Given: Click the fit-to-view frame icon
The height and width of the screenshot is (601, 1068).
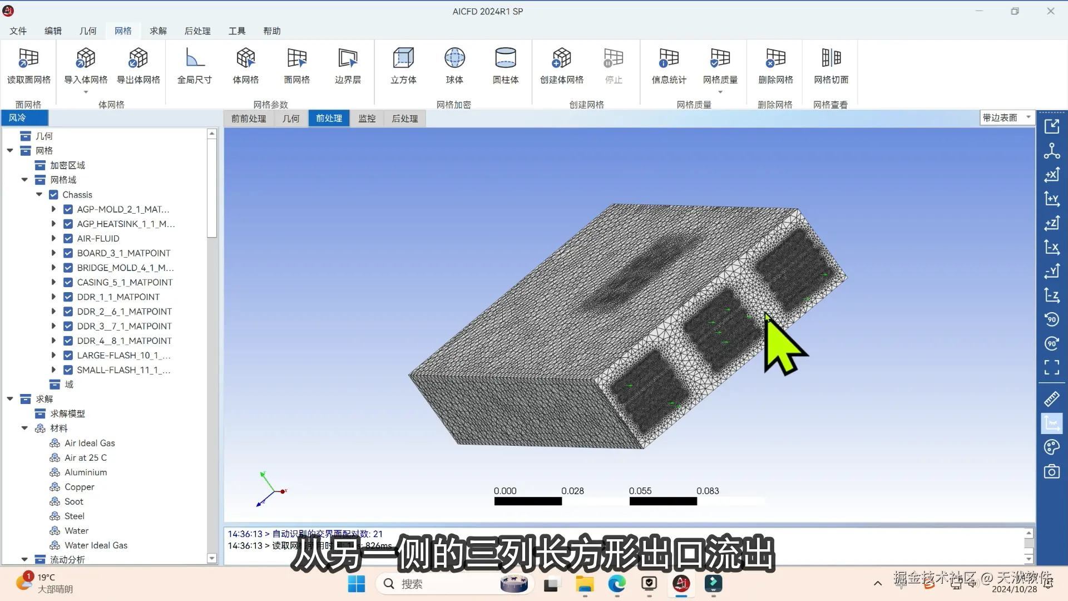Looking at the screenshot, I should 1051,367.
